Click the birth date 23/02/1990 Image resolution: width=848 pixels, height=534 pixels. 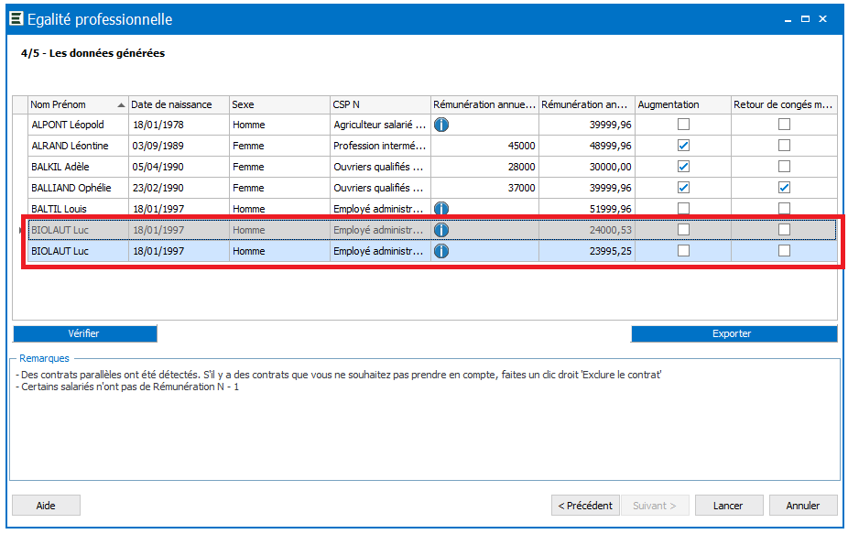158,189
